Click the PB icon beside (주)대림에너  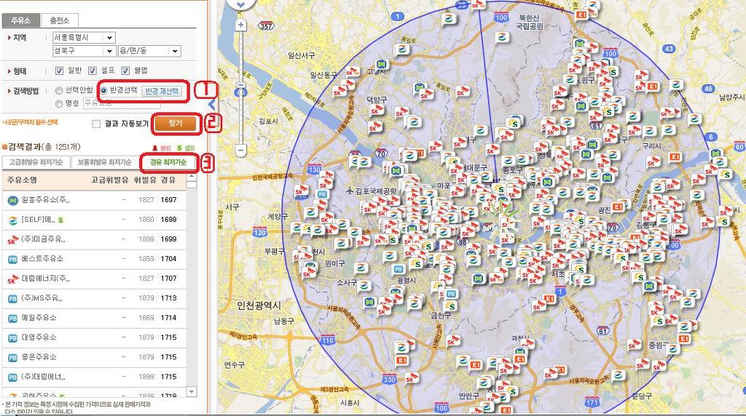coord(13,377)
